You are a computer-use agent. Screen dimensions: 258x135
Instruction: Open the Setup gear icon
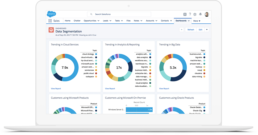(195, 14)
